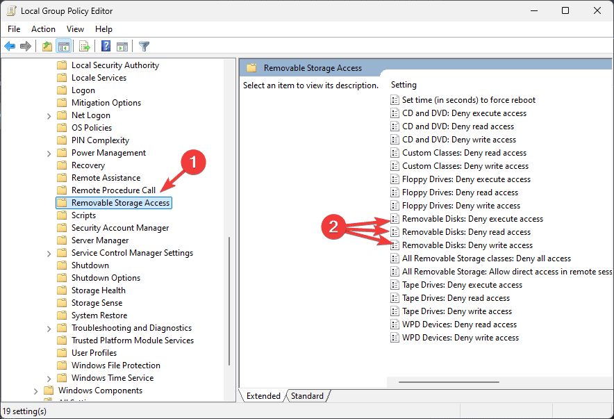The width and height of the screenshot is (614, 419).
Task: Click the Removable Storage Access folder icon in tree
Action: coord(62,203)
